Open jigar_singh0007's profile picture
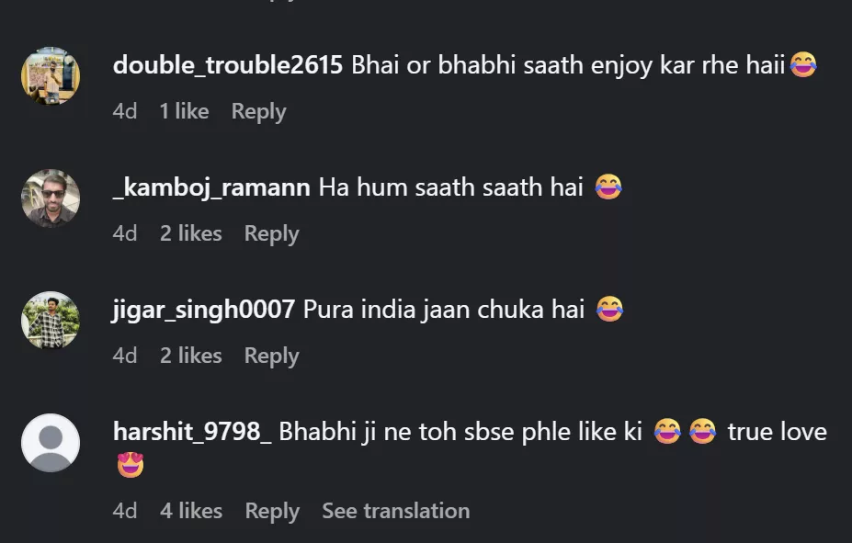 click(51, 320)
